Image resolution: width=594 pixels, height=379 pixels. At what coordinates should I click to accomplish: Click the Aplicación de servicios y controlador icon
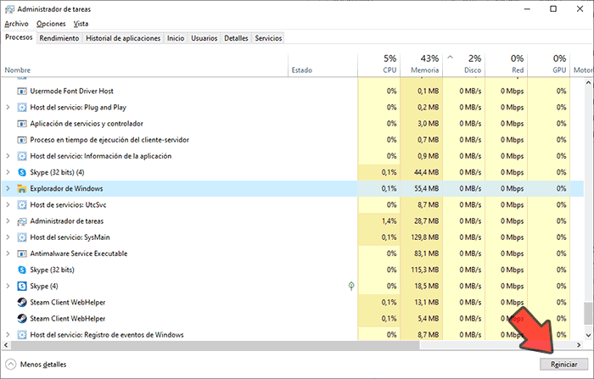coord(21,124)
